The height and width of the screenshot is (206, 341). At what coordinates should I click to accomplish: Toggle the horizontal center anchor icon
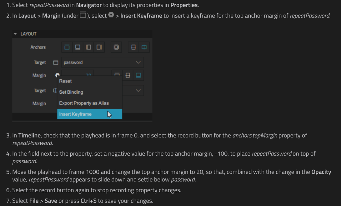pos(144,47)
